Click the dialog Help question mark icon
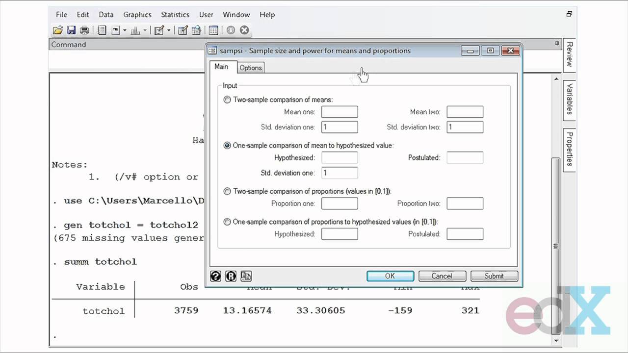 [215, 276]
